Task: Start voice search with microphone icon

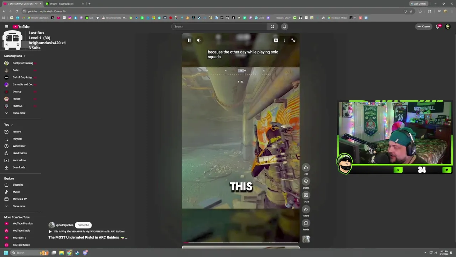Action: click(x=284, y=26)
